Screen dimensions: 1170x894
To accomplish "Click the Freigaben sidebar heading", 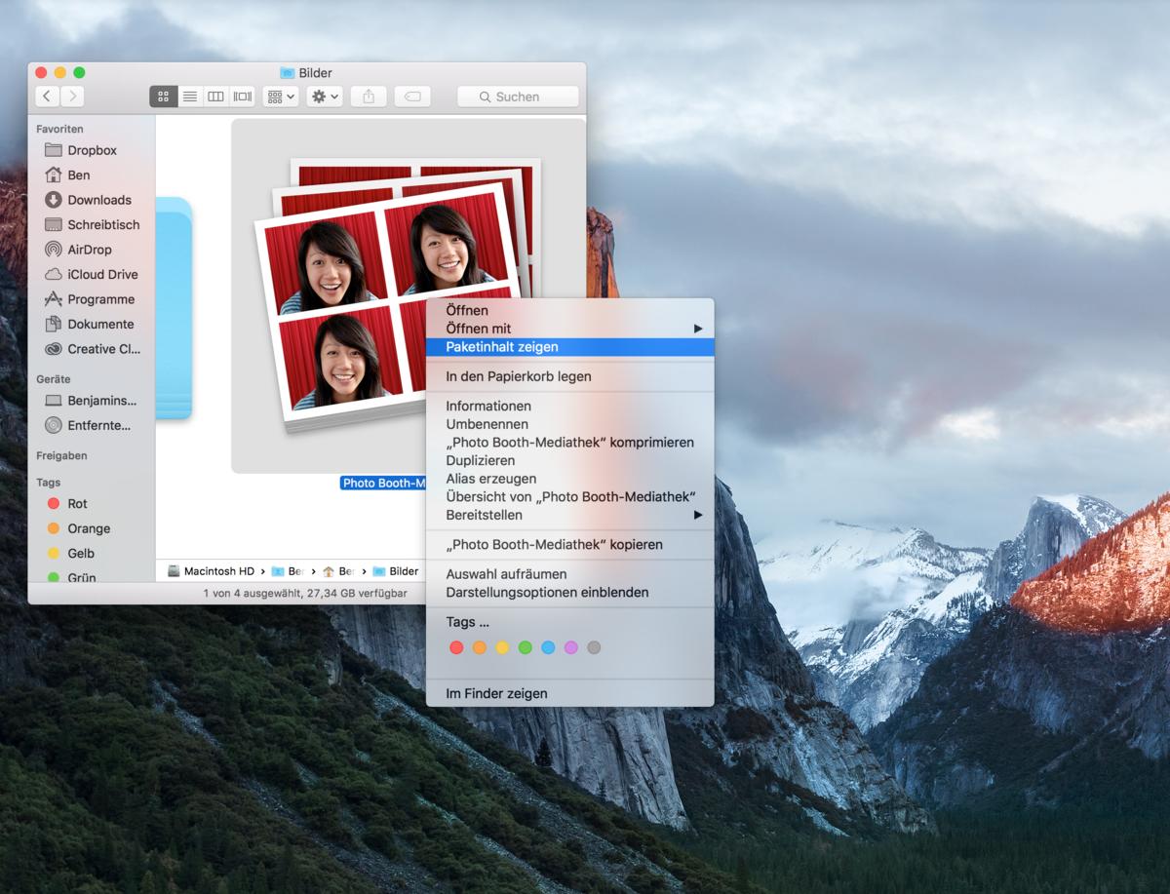I will (61, 455).
